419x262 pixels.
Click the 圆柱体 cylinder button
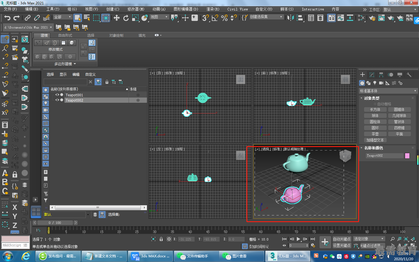click(375, 122)
